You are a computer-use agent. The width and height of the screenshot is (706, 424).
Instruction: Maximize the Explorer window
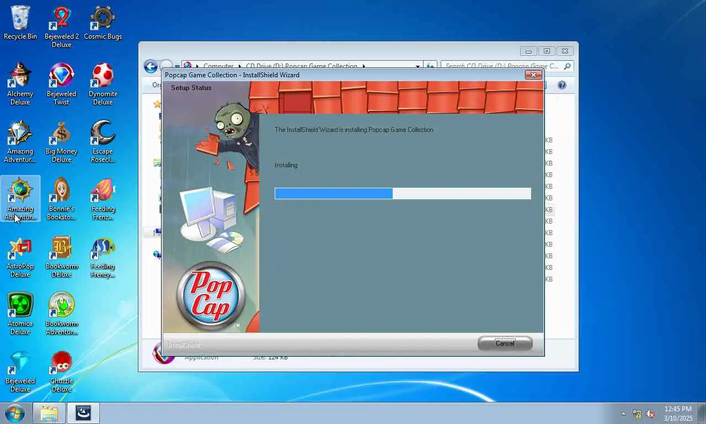[547, 51]
